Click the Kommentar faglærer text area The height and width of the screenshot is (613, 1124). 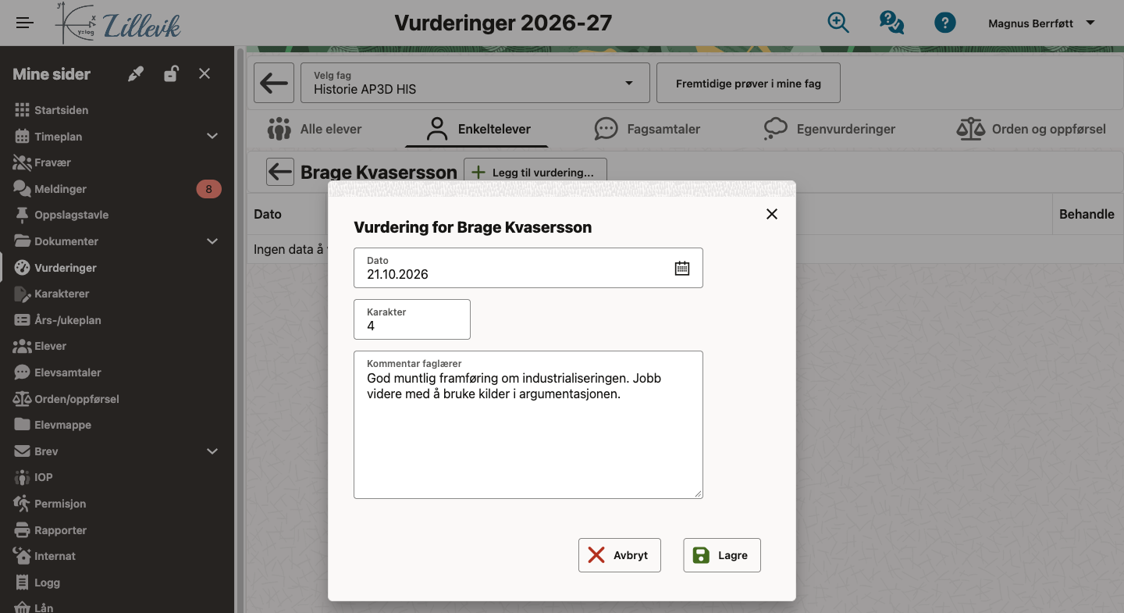[x=528, y=425]
